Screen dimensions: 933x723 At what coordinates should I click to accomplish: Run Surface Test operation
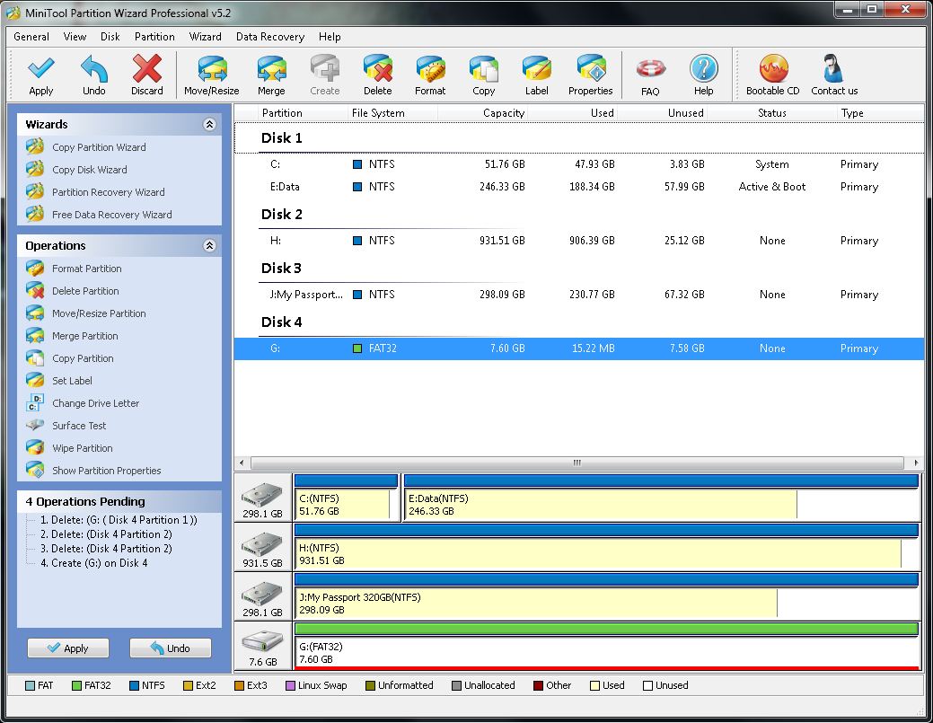(79, 426)
